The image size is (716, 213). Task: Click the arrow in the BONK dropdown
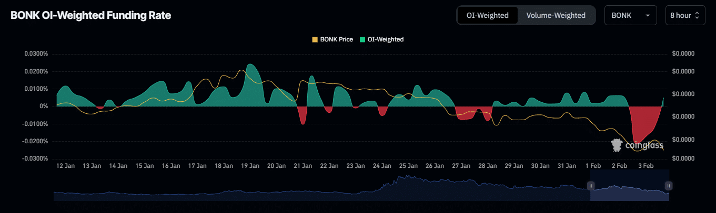(x=647, y=16)
